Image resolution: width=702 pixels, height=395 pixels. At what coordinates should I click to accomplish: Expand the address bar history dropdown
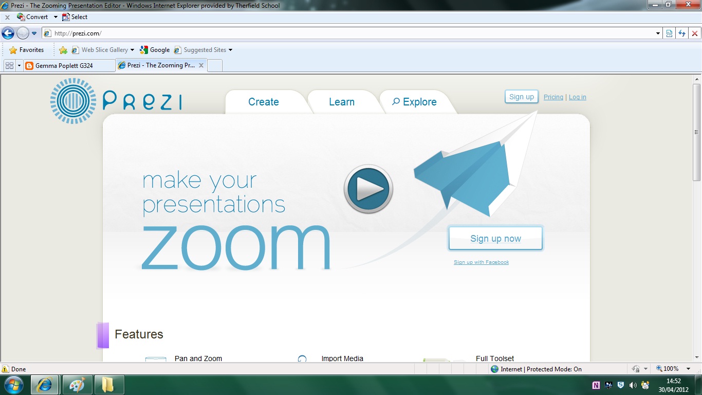tap(658, 33)
